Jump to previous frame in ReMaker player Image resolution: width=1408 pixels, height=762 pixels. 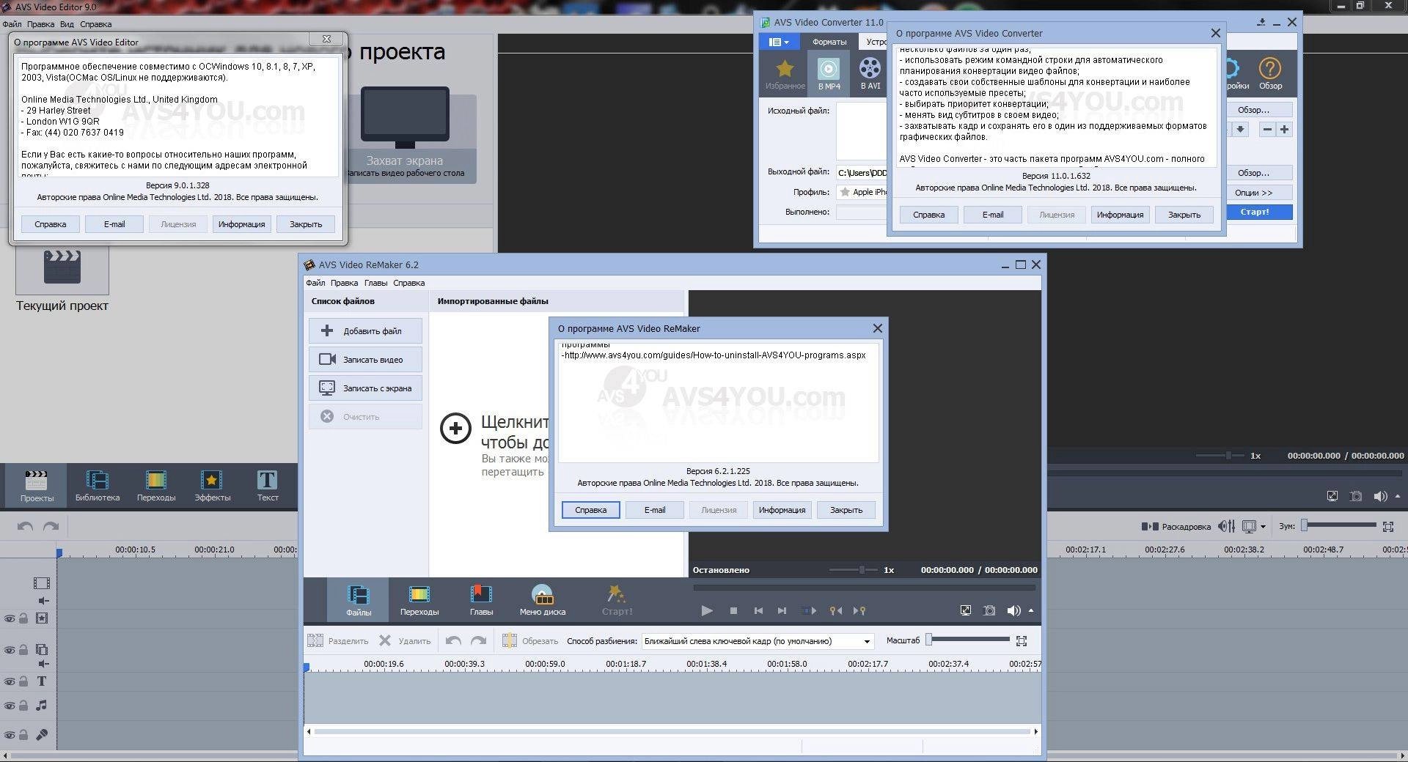pyautogui.click(x=758, y=610)
